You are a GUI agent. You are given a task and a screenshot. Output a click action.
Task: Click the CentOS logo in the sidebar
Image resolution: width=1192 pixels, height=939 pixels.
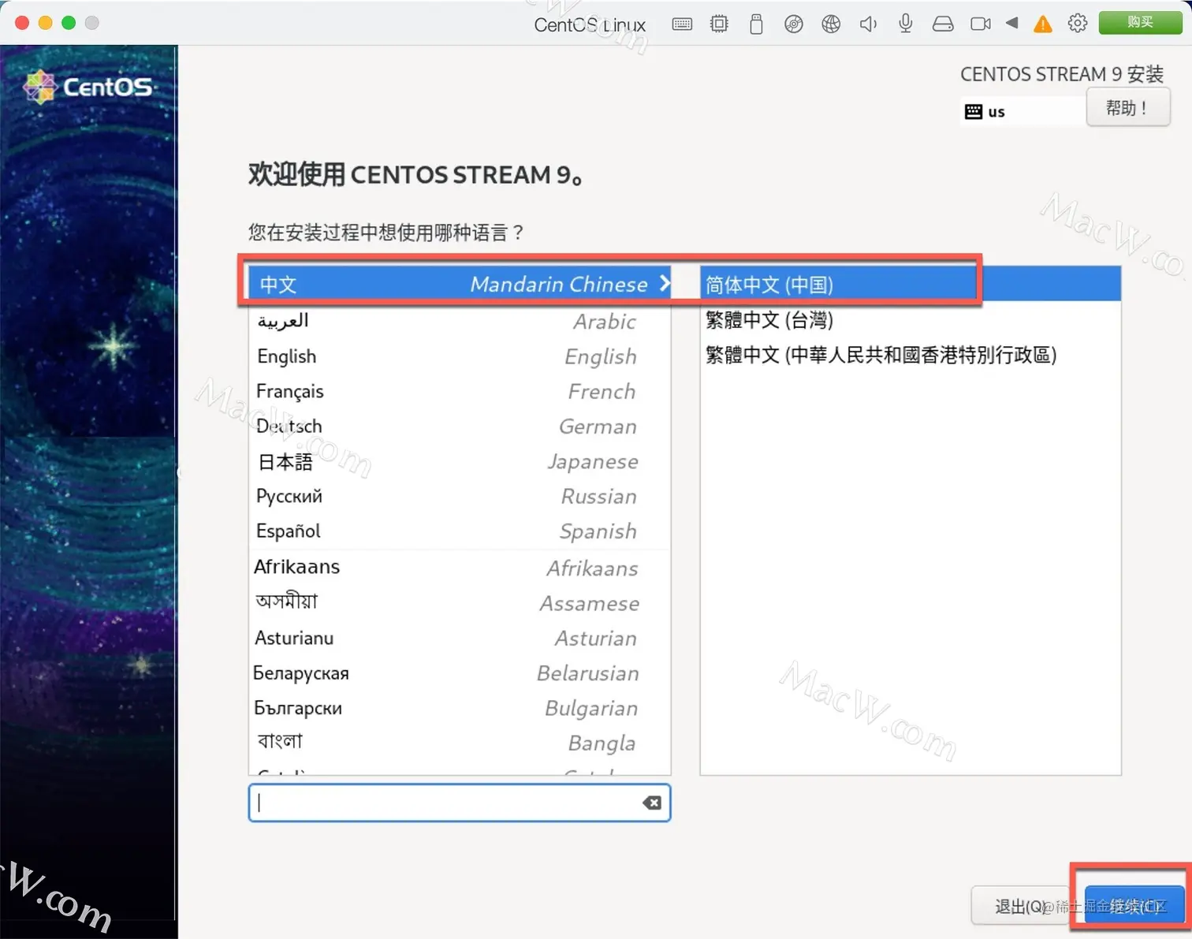click(88, 86)
